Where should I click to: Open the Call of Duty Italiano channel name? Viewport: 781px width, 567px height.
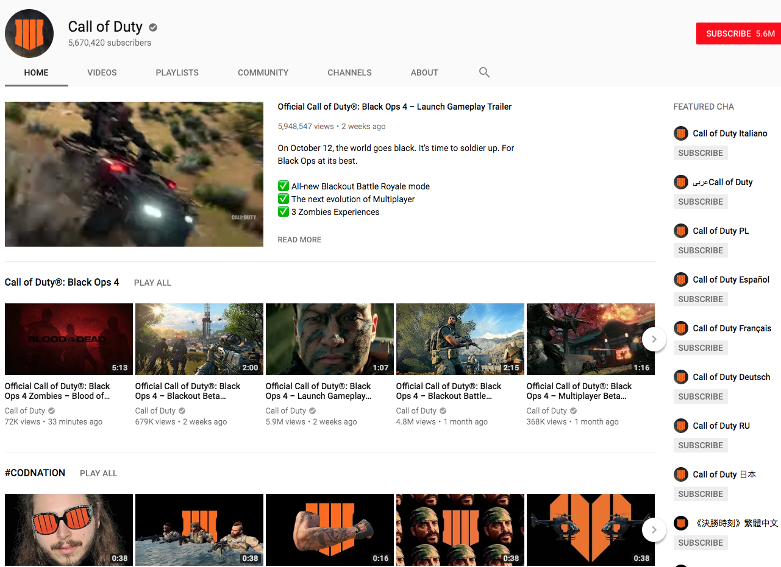[730, 133]
